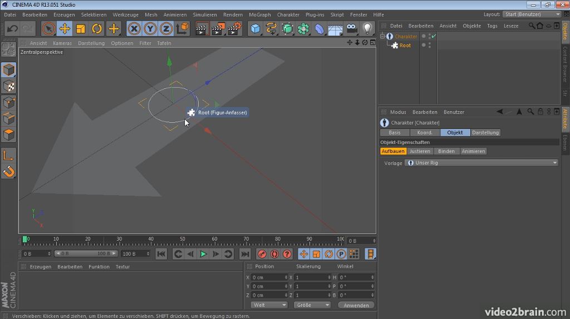Select the Rotate tool
Screen dimensions: 570x319
click(x=97, y=29)
